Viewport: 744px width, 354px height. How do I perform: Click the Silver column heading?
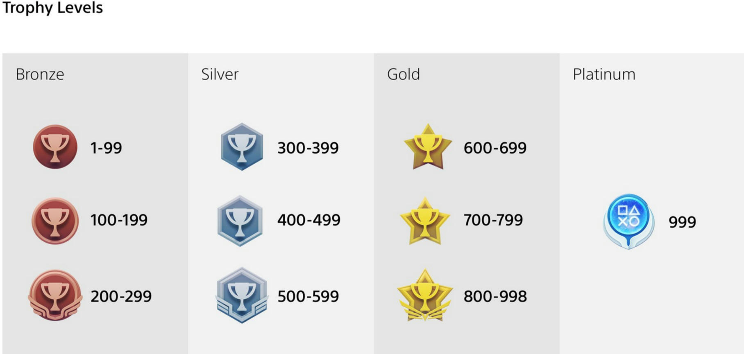[x=220, y=74]
